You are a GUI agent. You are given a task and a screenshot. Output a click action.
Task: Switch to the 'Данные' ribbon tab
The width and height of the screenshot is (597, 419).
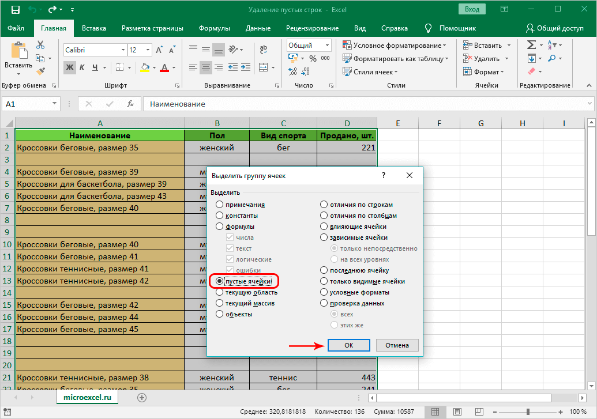(x=258, y=28)
